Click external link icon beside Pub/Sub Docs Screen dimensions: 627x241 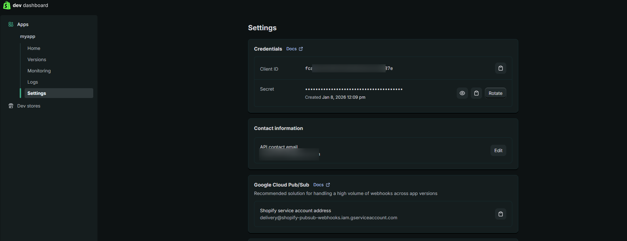[328, 185]
